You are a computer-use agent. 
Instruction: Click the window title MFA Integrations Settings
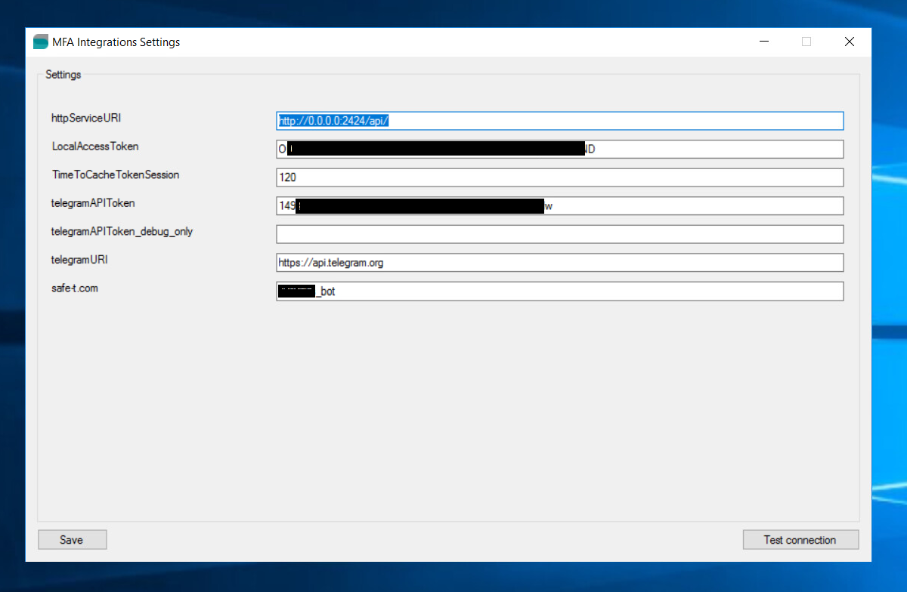pyautogui.click(x=116, y=42)
